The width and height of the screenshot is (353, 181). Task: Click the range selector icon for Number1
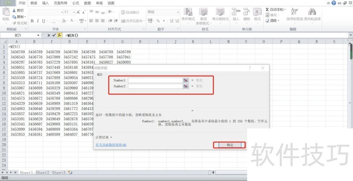[x=186, y=80]
